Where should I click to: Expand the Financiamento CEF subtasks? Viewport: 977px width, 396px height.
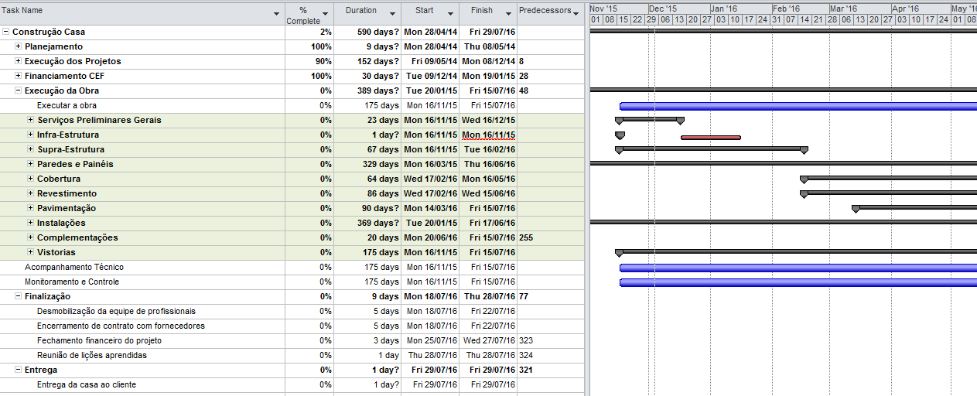point(19,77)
